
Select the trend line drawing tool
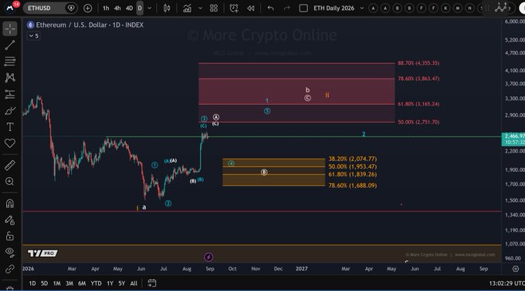point(10,45)
